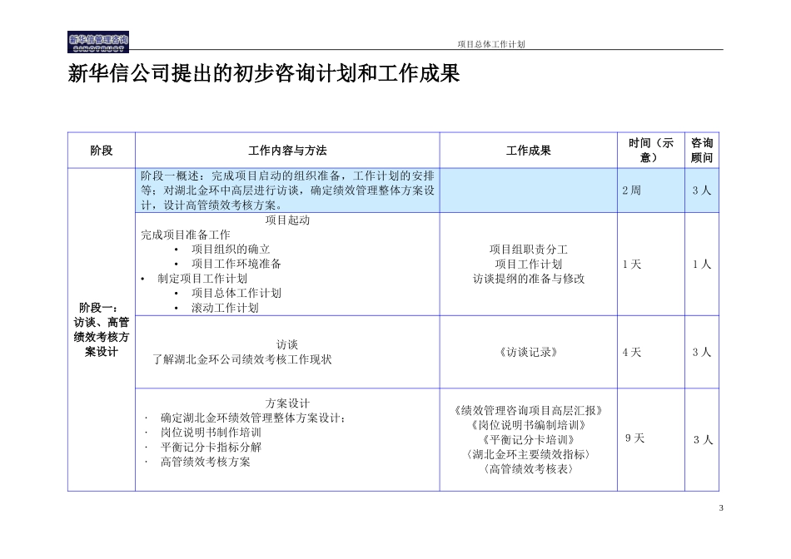Click the 方案设计 heading
The width and height of the screenshot is (791, 559).
tap(287, 403)
